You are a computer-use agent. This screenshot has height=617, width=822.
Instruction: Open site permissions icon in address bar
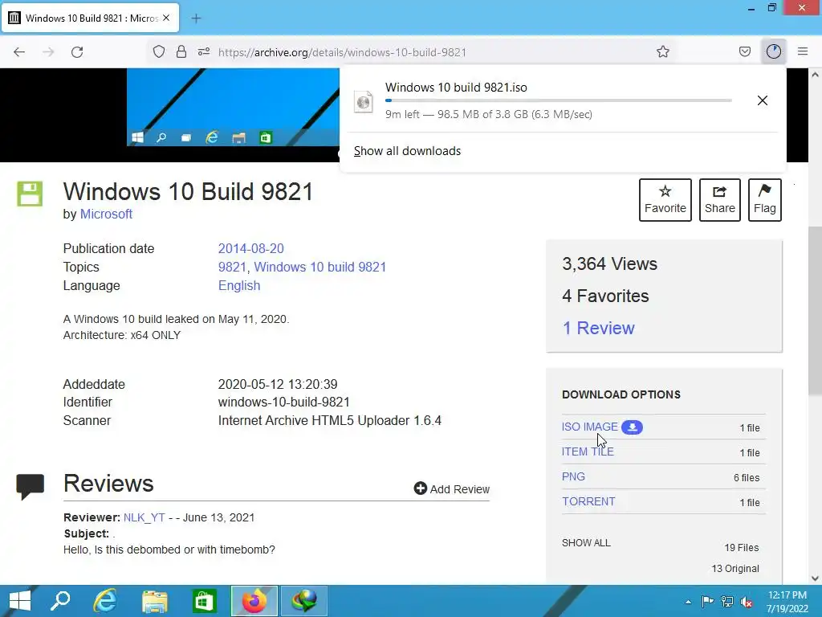tap(204, 51)
